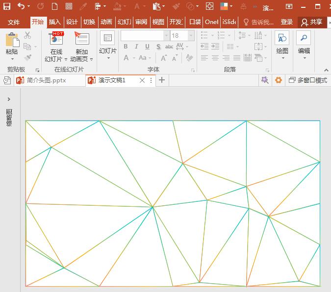Toggle Bold formatting
The image size is (331, 292).
click(126, 47)
